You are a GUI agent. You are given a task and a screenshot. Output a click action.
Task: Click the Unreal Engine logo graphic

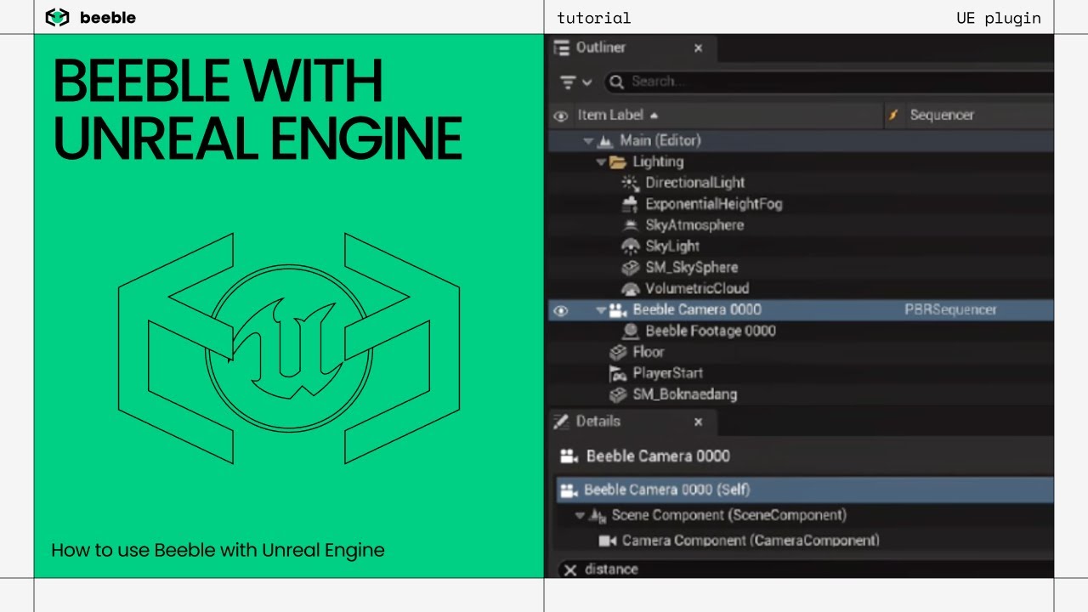click(x=289, y=348)
